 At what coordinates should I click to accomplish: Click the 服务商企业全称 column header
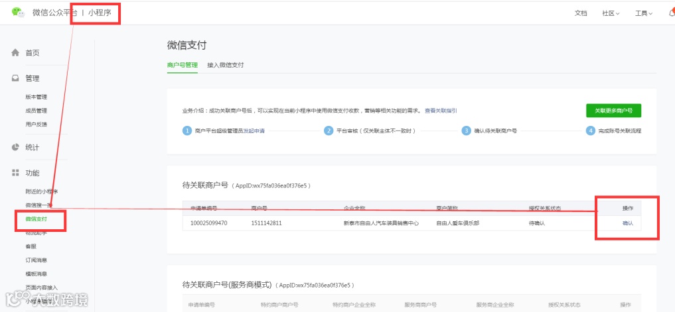(x=495, y=305)
